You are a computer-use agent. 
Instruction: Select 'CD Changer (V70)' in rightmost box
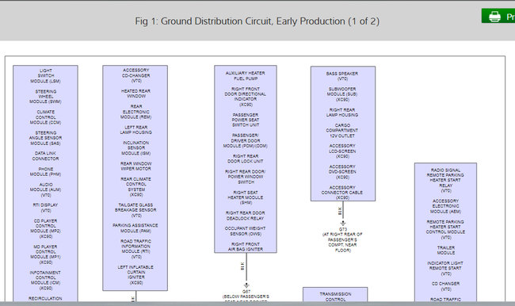pyautogui.click(x=446, y=286)
